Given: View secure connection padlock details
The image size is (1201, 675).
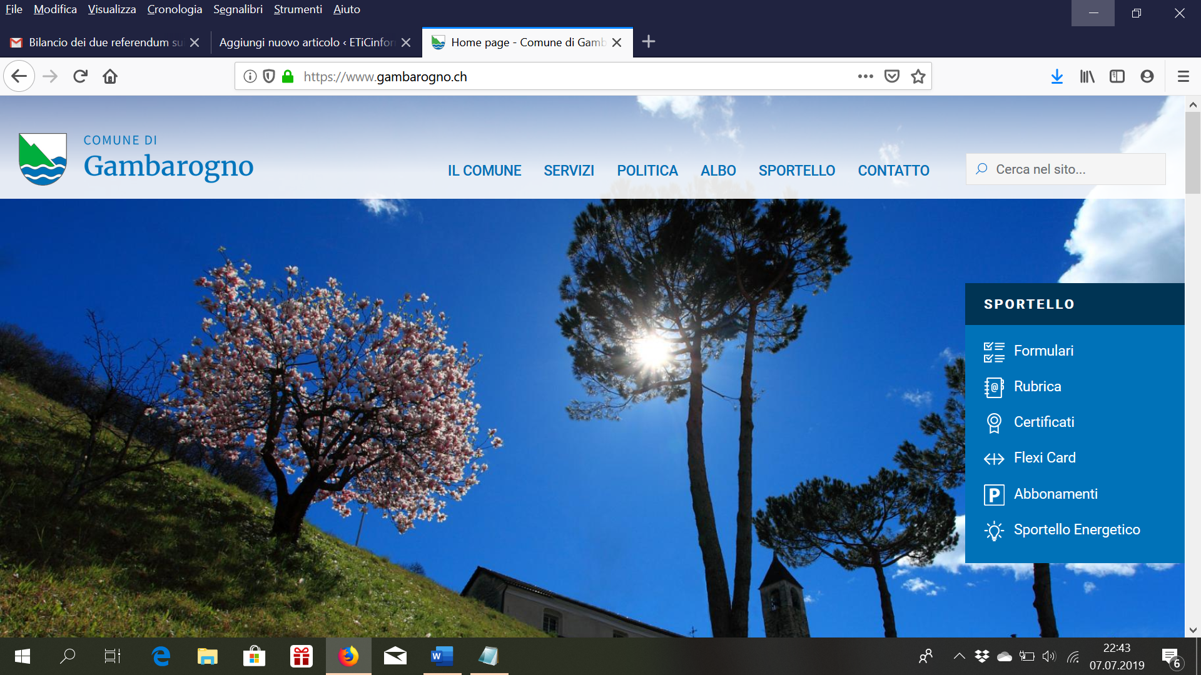Looking at the screenshot, I should click(x=288, y=76).
